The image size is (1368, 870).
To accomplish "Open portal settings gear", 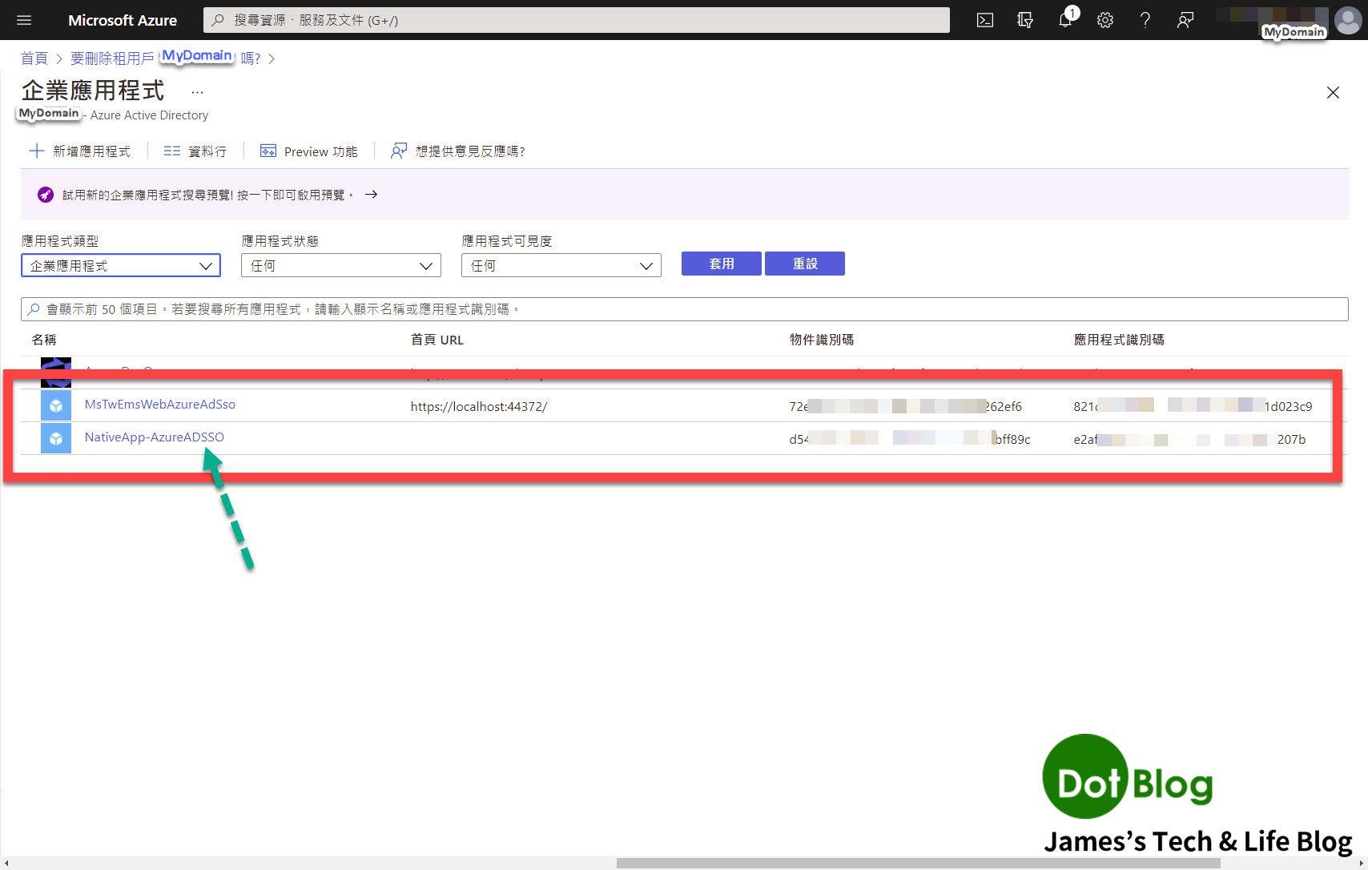I will [x=1105, y=20].
